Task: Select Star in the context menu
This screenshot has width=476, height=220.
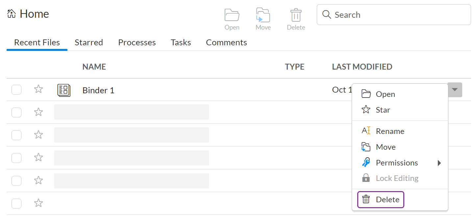Action: [x=383, y=110]
